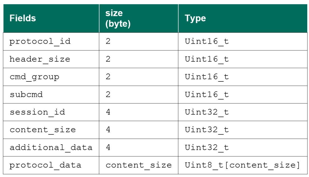The width and height of the screenshot is (309, 177).
Task: Select the protocol_id field cell
Action: pyautogui.click(x=40, y=42)
